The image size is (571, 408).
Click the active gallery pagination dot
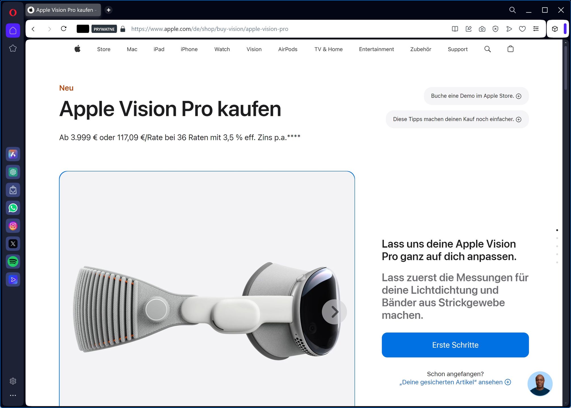click(x=557, y=230)
